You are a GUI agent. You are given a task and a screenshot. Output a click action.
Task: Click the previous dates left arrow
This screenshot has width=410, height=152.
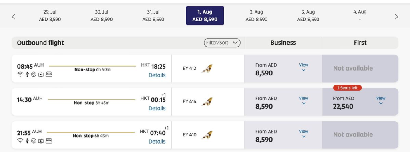tap(14, 17)
